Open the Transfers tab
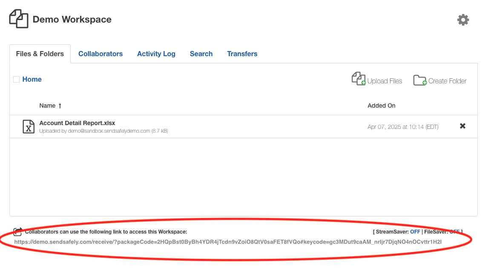 pyautogui.click(x=242, y=54)
